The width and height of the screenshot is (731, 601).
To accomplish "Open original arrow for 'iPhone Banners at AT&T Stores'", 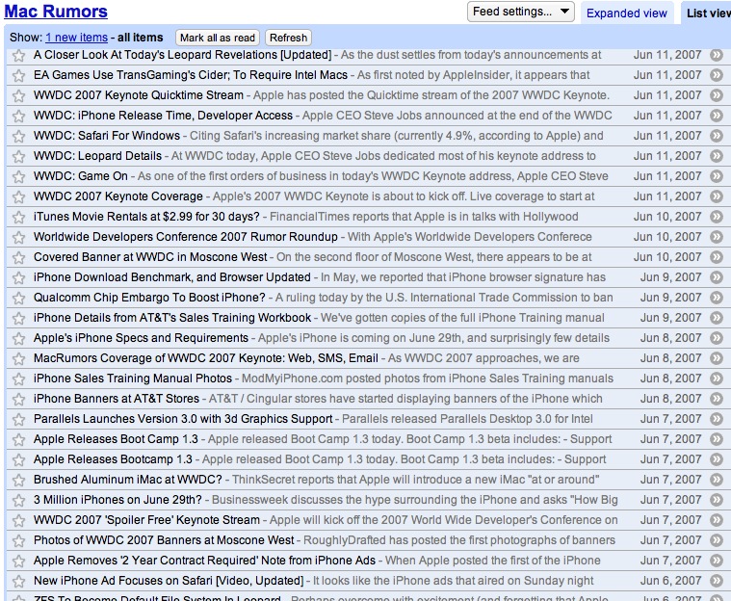I will coord(717,399).
